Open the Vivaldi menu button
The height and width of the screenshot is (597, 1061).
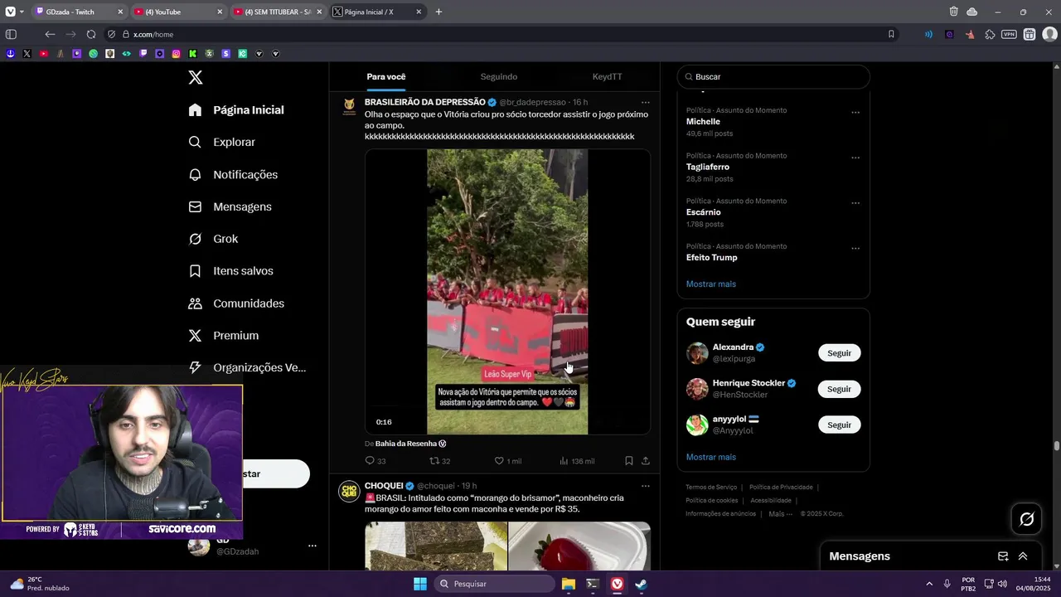11,12
